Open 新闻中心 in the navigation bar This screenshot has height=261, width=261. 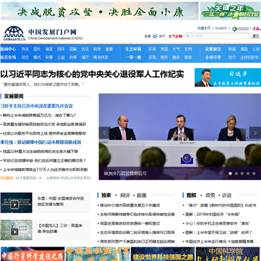tap(8, 49)
